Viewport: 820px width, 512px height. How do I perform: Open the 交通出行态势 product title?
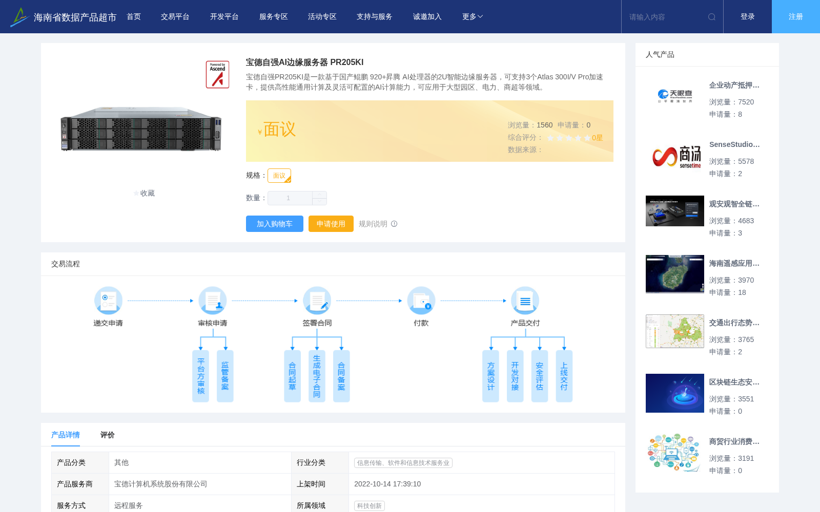(734, 323)
